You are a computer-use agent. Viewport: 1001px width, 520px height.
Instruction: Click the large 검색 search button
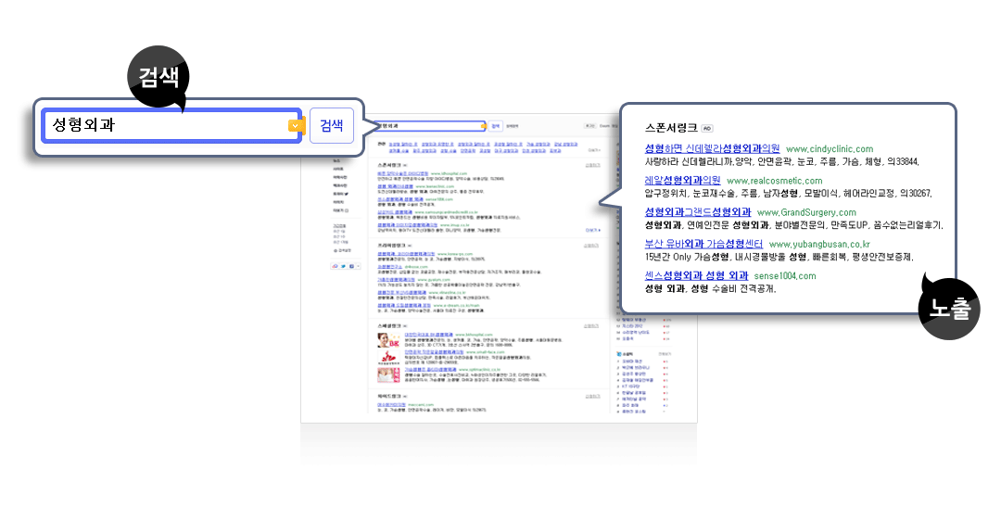[x=332, y=125]
